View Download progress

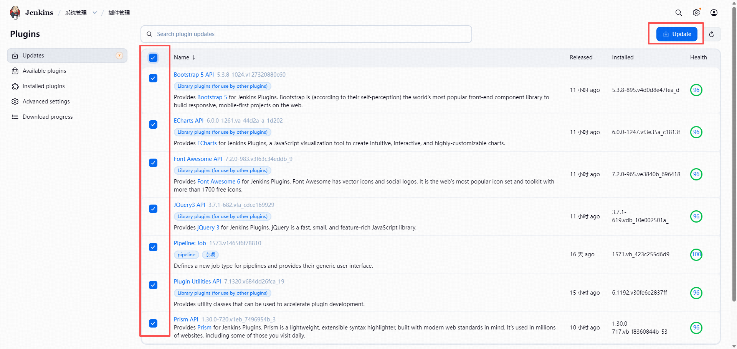pyautogui.click(x=67, y=117)
